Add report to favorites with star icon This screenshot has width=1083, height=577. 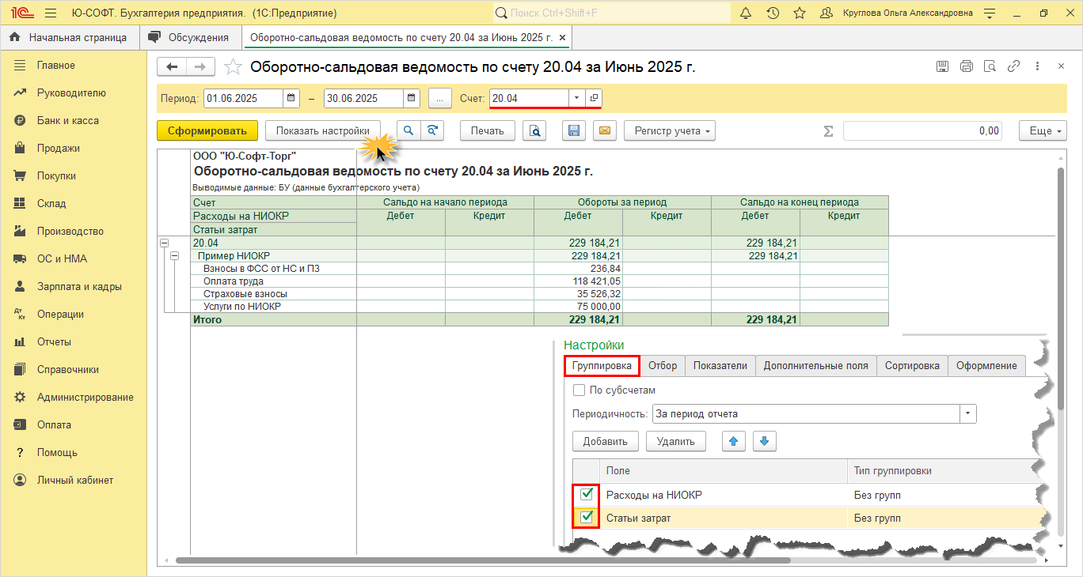pyautogui.click(x=233, y=67)
